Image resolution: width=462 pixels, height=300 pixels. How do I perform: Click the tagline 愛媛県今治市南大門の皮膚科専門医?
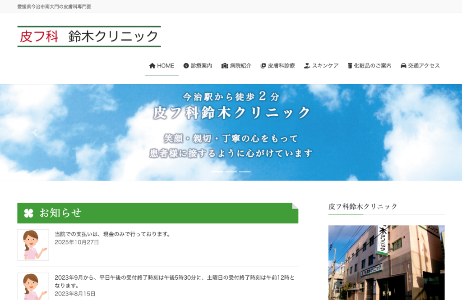[54, 7]
